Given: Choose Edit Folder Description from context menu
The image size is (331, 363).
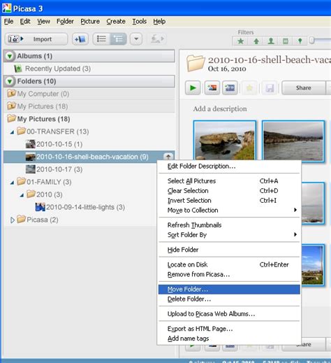Looking at the screenshot, I should pos(229,166).
